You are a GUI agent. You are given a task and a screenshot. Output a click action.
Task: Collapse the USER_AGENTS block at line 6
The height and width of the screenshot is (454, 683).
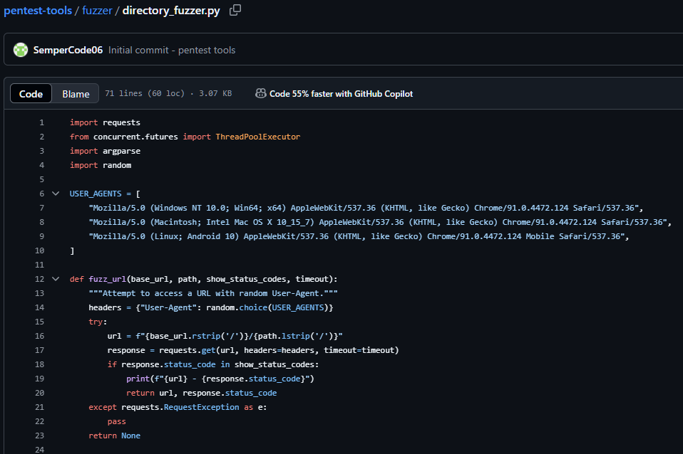point(56,194)
